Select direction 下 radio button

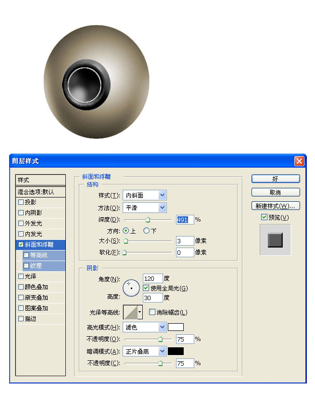tap(146, 231)
